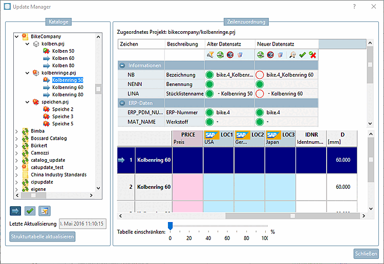Viewport: 384px width, 264px height.
Task: Click the magnifier text search icon
Action: [292, 55]
